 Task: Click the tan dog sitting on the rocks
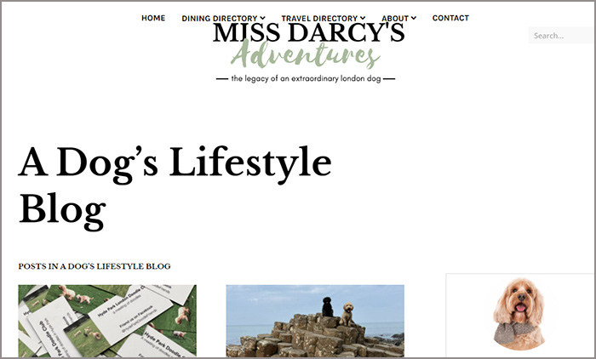point(347,314)
